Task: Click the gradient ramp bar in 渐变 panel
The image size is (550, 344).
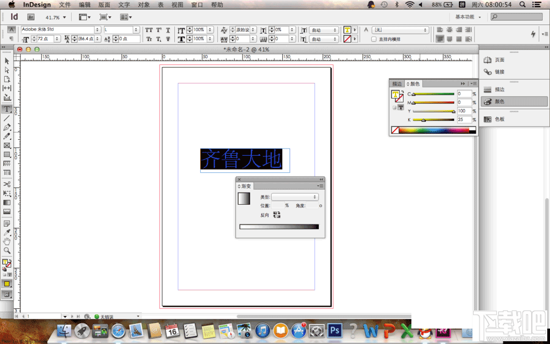Action: [279, 227]
